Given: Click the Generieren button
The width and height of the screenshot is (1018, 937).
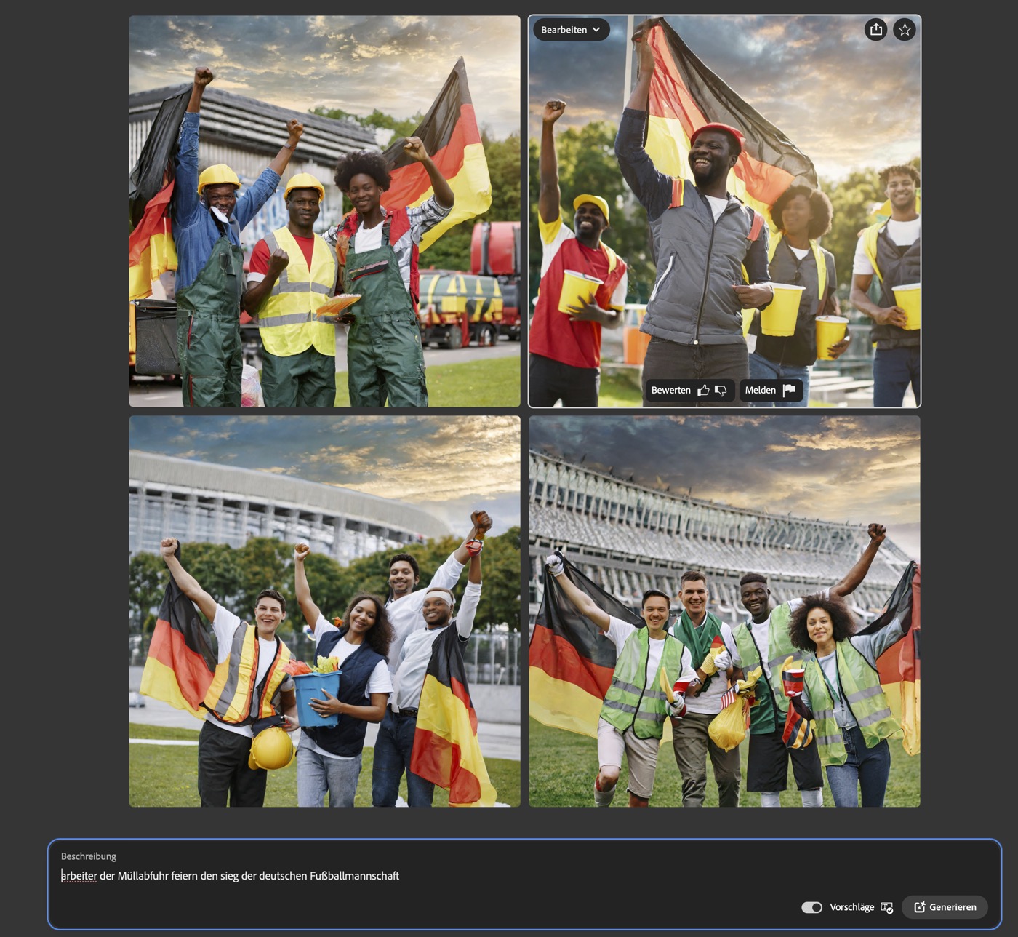Looking at the screenshot, I should tap(945, 907).
